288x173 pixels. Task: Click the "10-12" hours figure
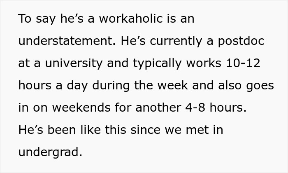click(x=243, y=64)
